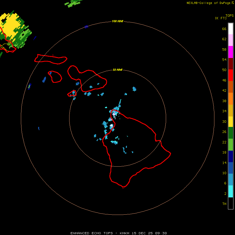Click the burnt orange legend swatch

coord(231,87)
